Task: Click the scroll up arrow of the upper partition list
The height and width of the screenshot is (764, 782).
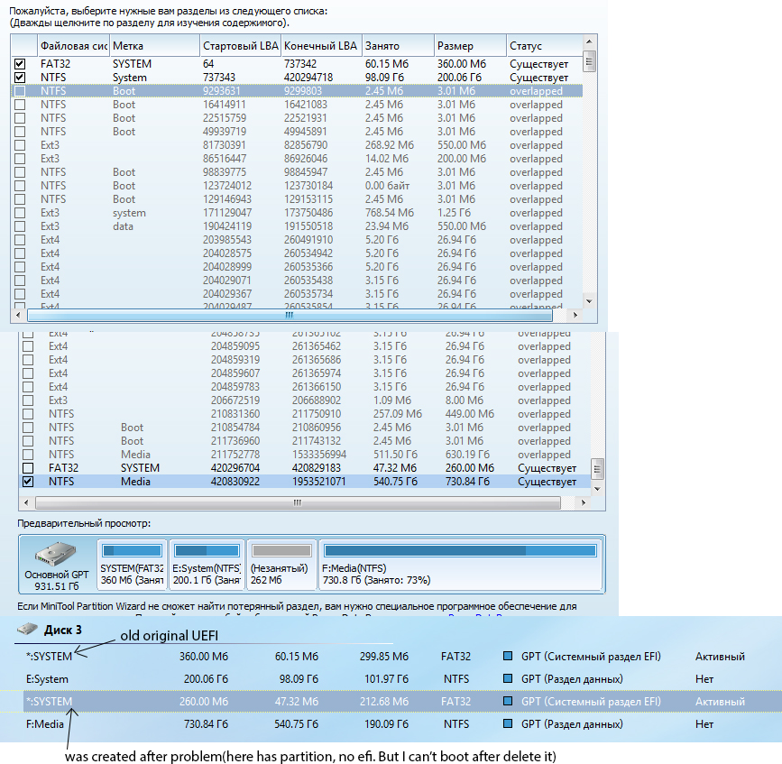Action: pyautogui.click(x=589, y=43)
